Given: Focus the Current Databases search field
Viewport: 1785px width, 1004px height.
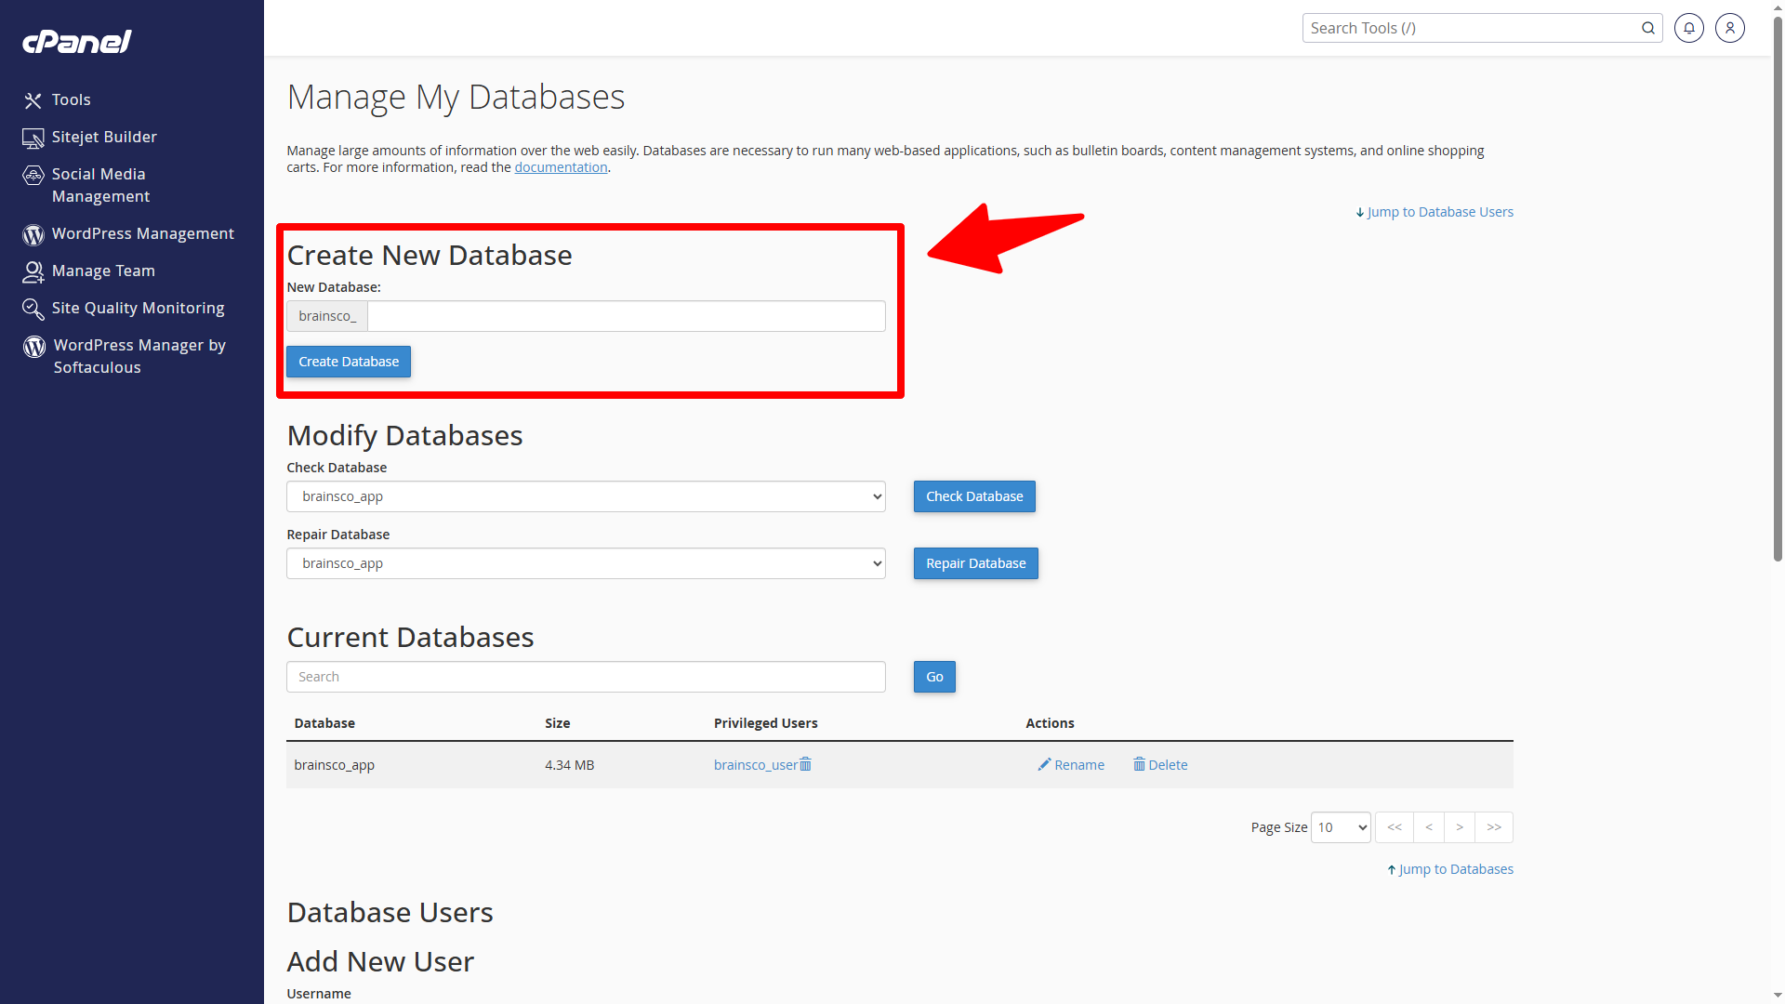Looking at the screenshot, I should 586,677.
